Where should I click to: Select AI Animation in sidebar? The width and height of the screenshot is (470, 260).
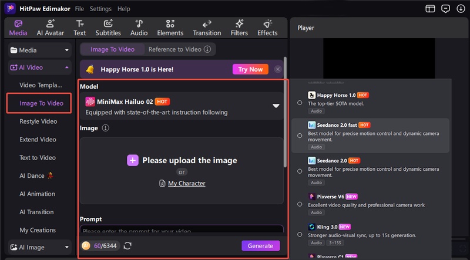click(37, 194)
